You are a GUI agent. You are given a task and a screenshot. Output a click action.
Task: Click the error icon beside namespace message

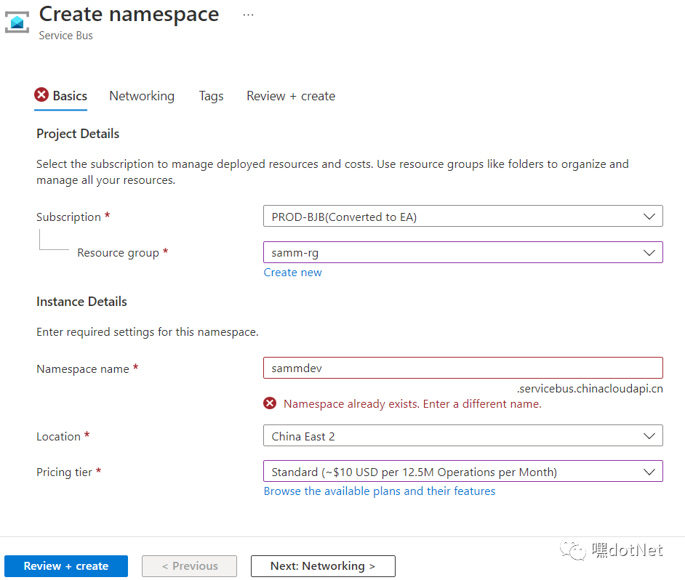[x=270, y=403]
